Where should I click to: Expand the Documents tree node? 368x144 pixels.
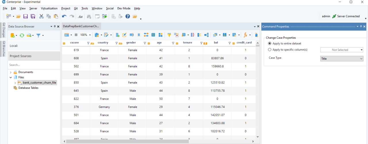[x=11, y=72]
